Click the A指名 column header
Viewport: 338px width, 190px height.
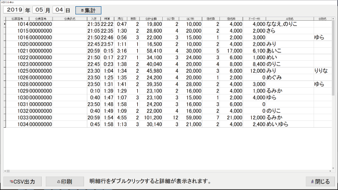coord(290,19)
